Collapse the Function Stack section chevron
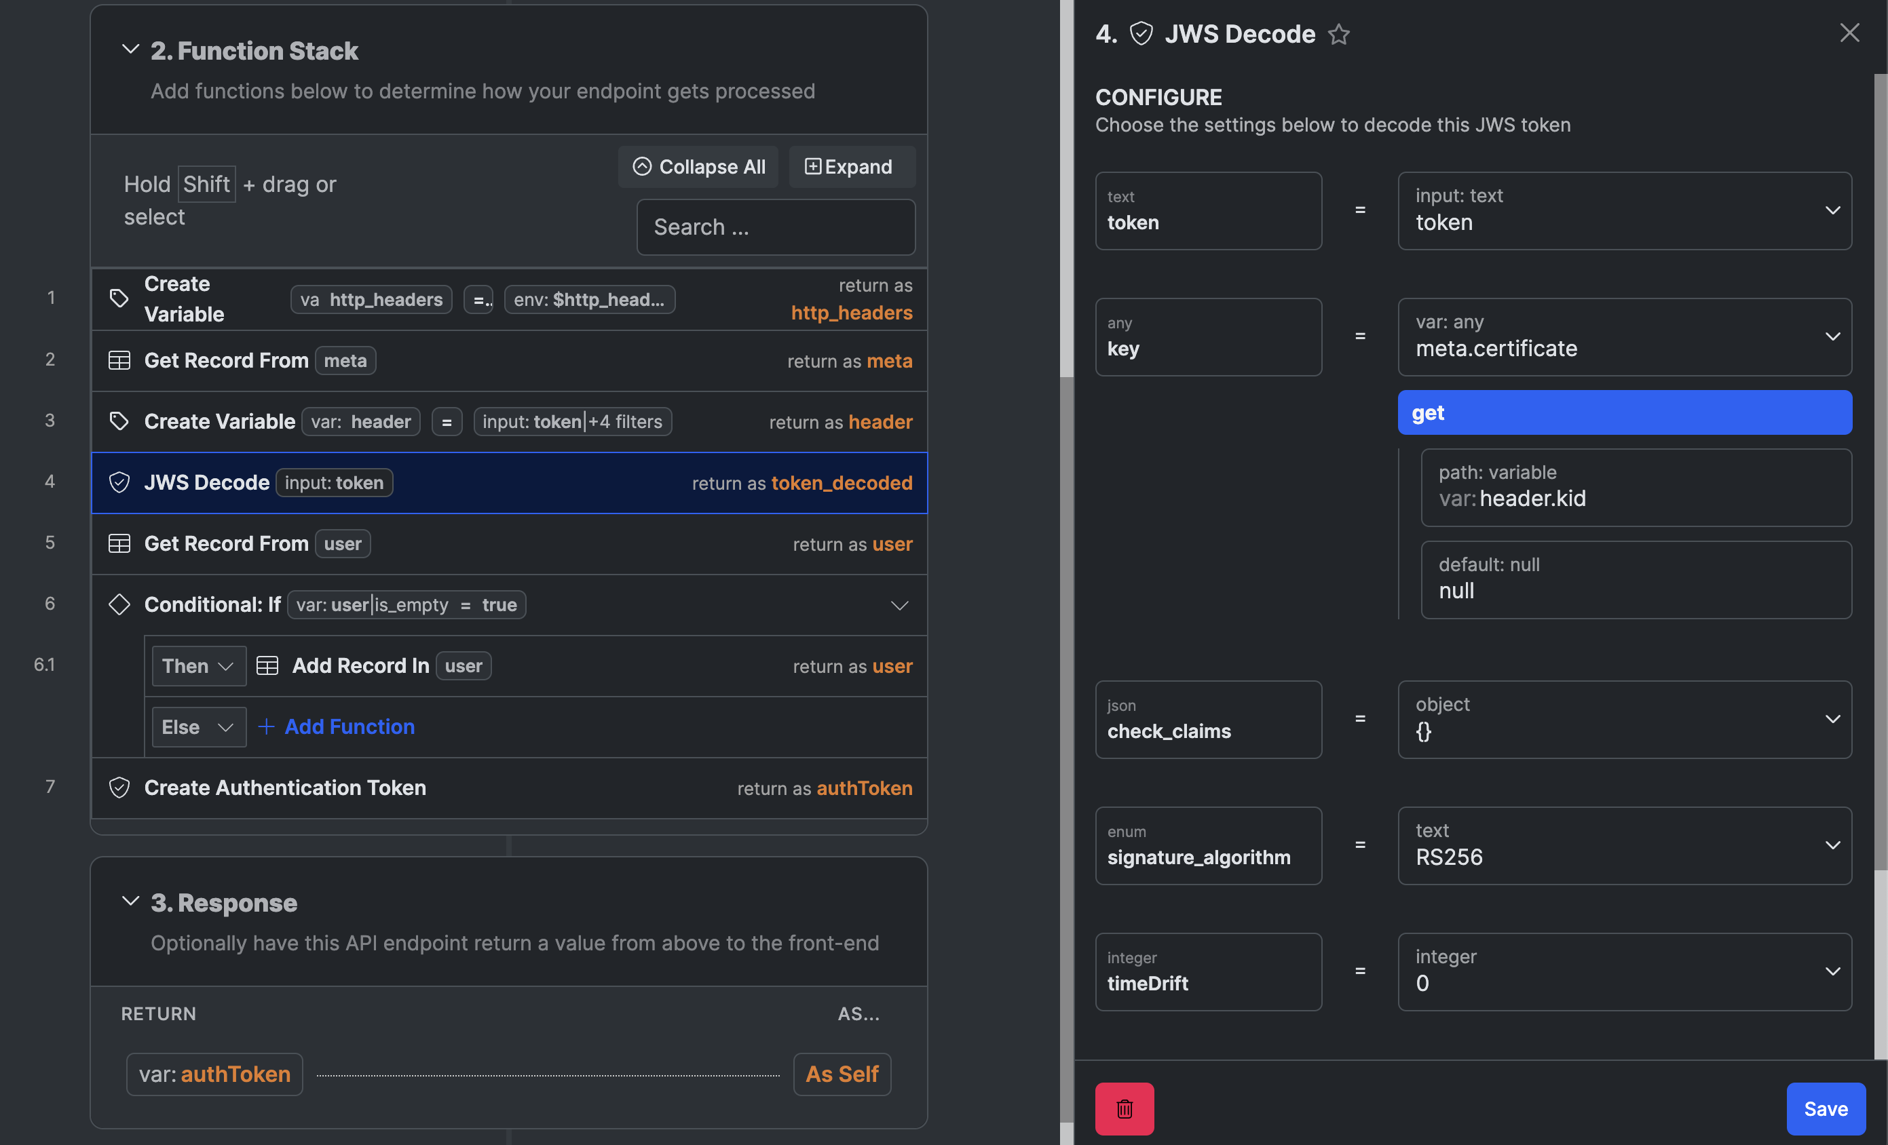Image resolution: width=1888 pixels, height=1145 pixels. (130, 50)
